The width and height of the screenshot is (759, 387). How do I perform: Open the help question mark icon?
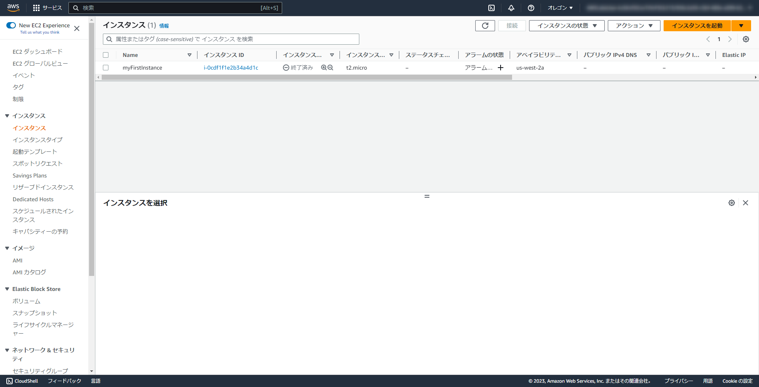[x=531, y=8]
